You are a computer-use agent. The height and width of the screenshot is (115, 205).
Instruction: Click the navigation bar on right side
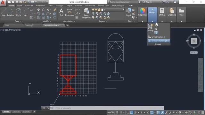pyautogui.click(x=200, y=75)
